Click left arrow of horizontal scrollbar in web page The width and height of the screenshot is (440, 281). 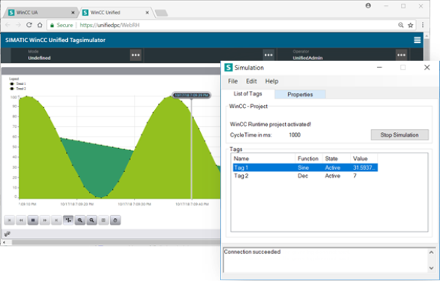click(x=4, y=242)
